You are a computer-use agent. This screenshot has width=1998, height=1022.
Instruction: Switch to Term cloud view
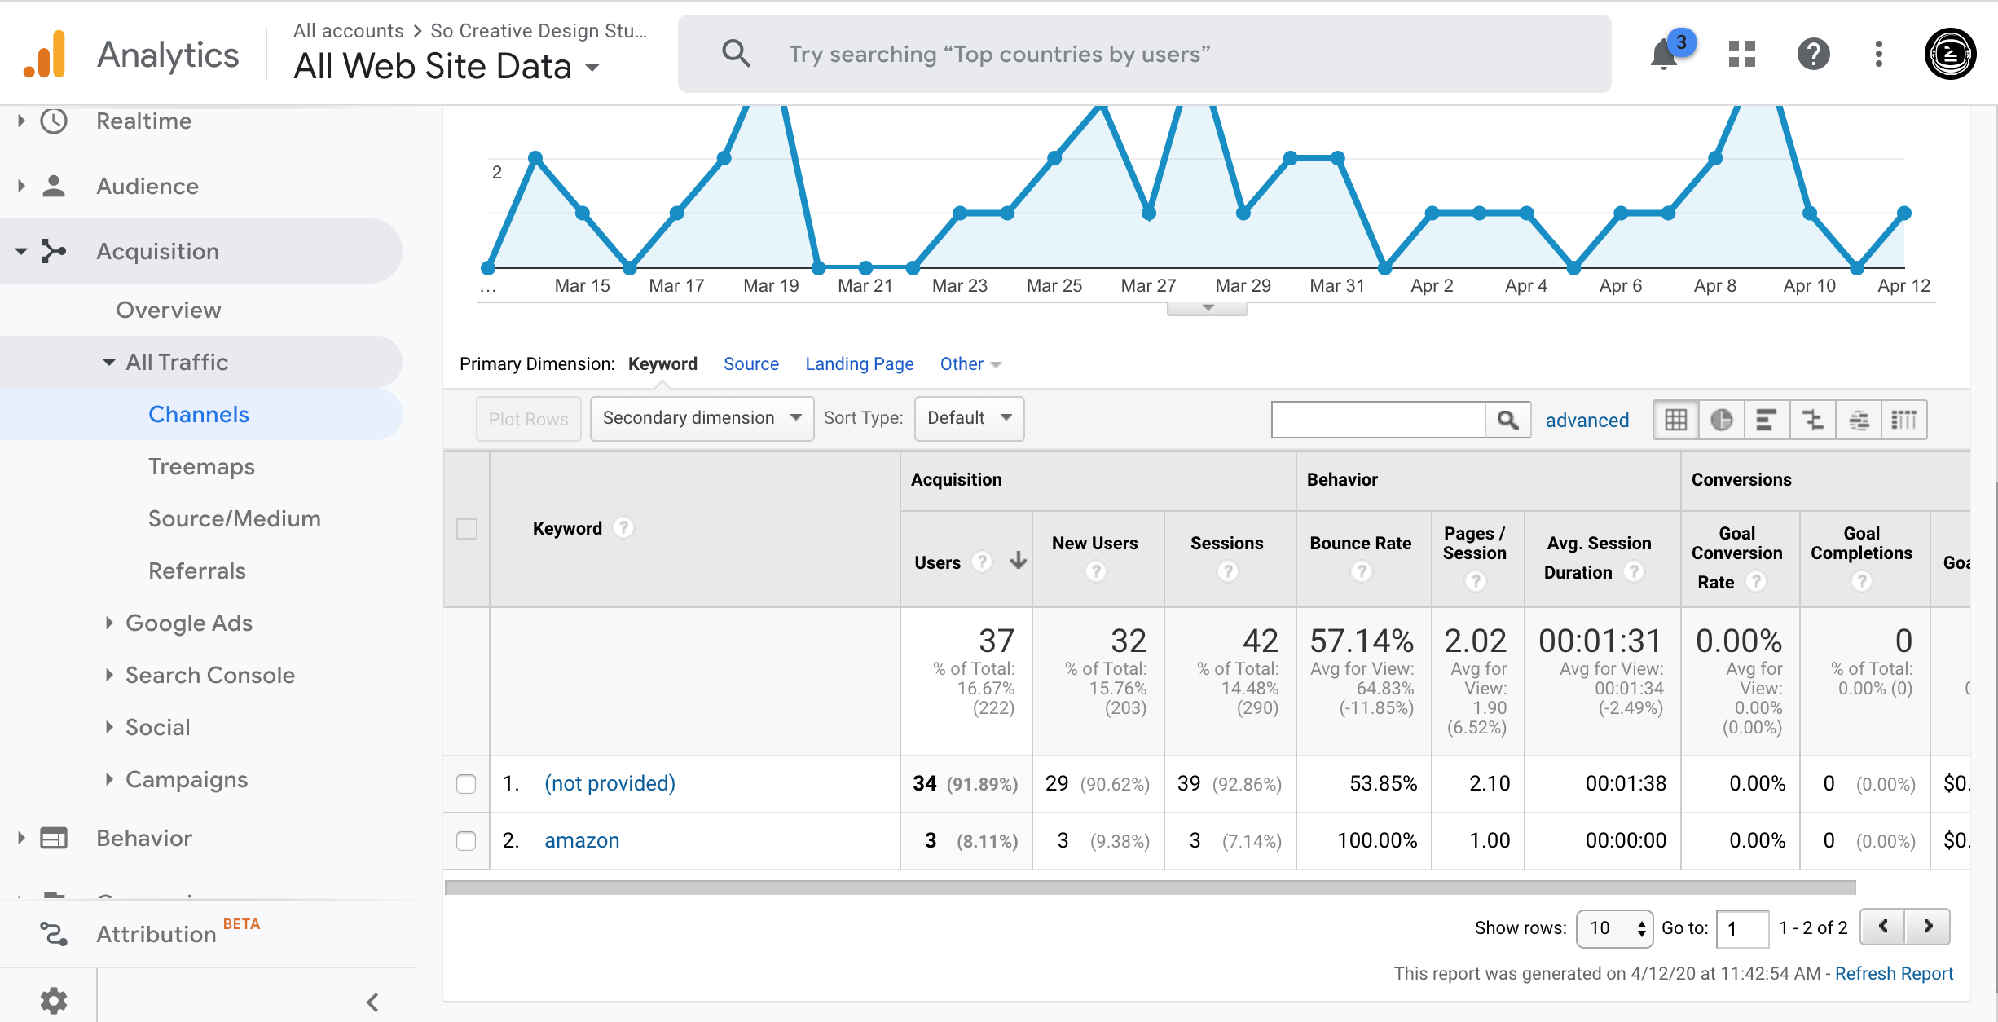(1859, 420)
